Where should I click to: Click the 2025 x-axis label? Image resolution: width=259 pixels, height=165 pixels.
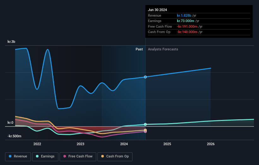tap(167, 144)
